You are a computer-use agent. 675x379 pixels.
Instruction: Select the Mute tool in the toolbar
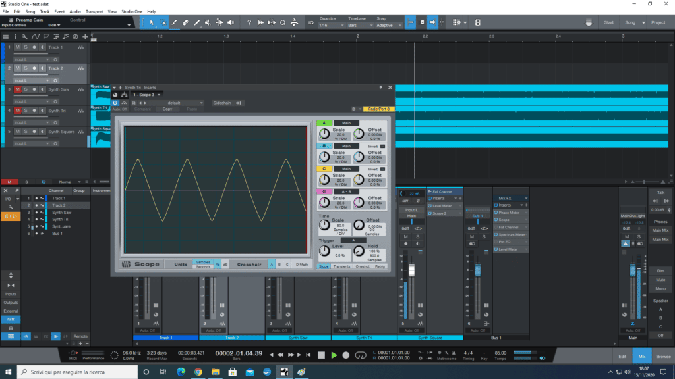tap(208, 22)
